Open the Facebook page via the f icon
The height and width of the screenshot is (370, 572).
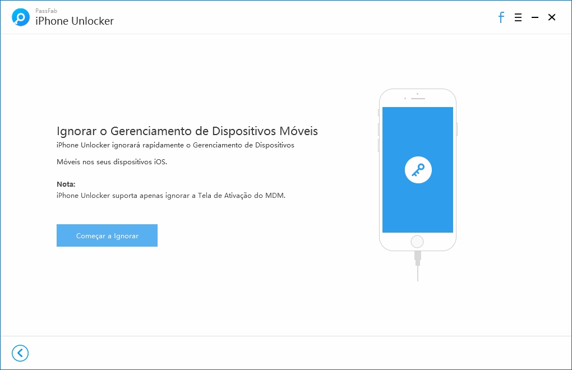(x=501, y=17)
